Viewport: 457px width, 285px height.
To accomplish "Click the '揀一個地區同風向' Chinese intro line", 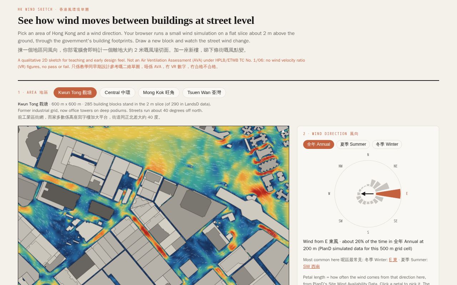I will (x=134, y=50).
